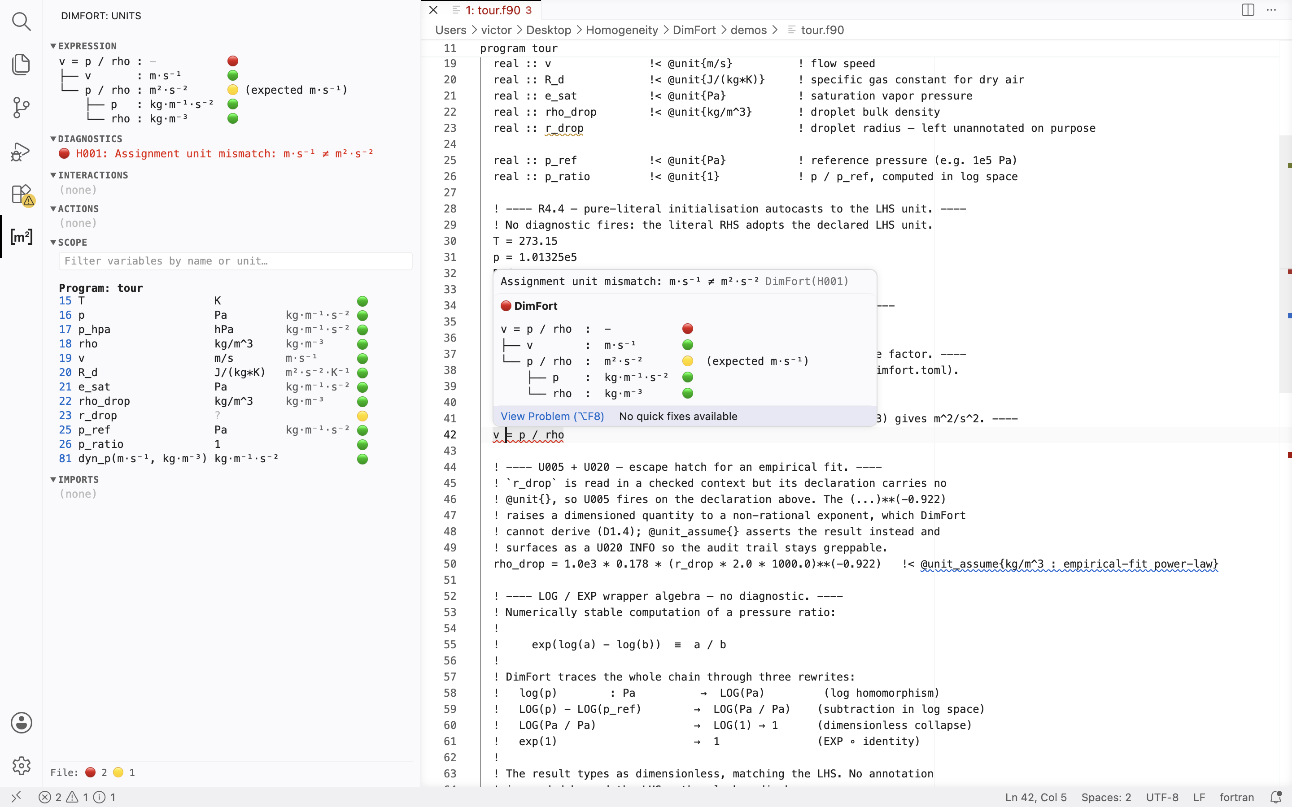Open the Explorer files icon

pyautogui.click(x=22, y=65)
